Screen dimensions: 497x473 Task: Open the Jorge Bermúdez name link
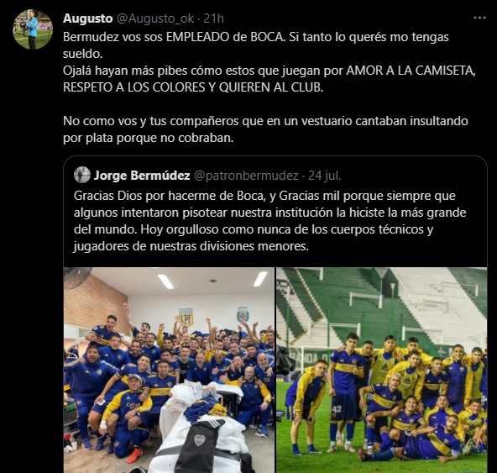pos(142,175)
